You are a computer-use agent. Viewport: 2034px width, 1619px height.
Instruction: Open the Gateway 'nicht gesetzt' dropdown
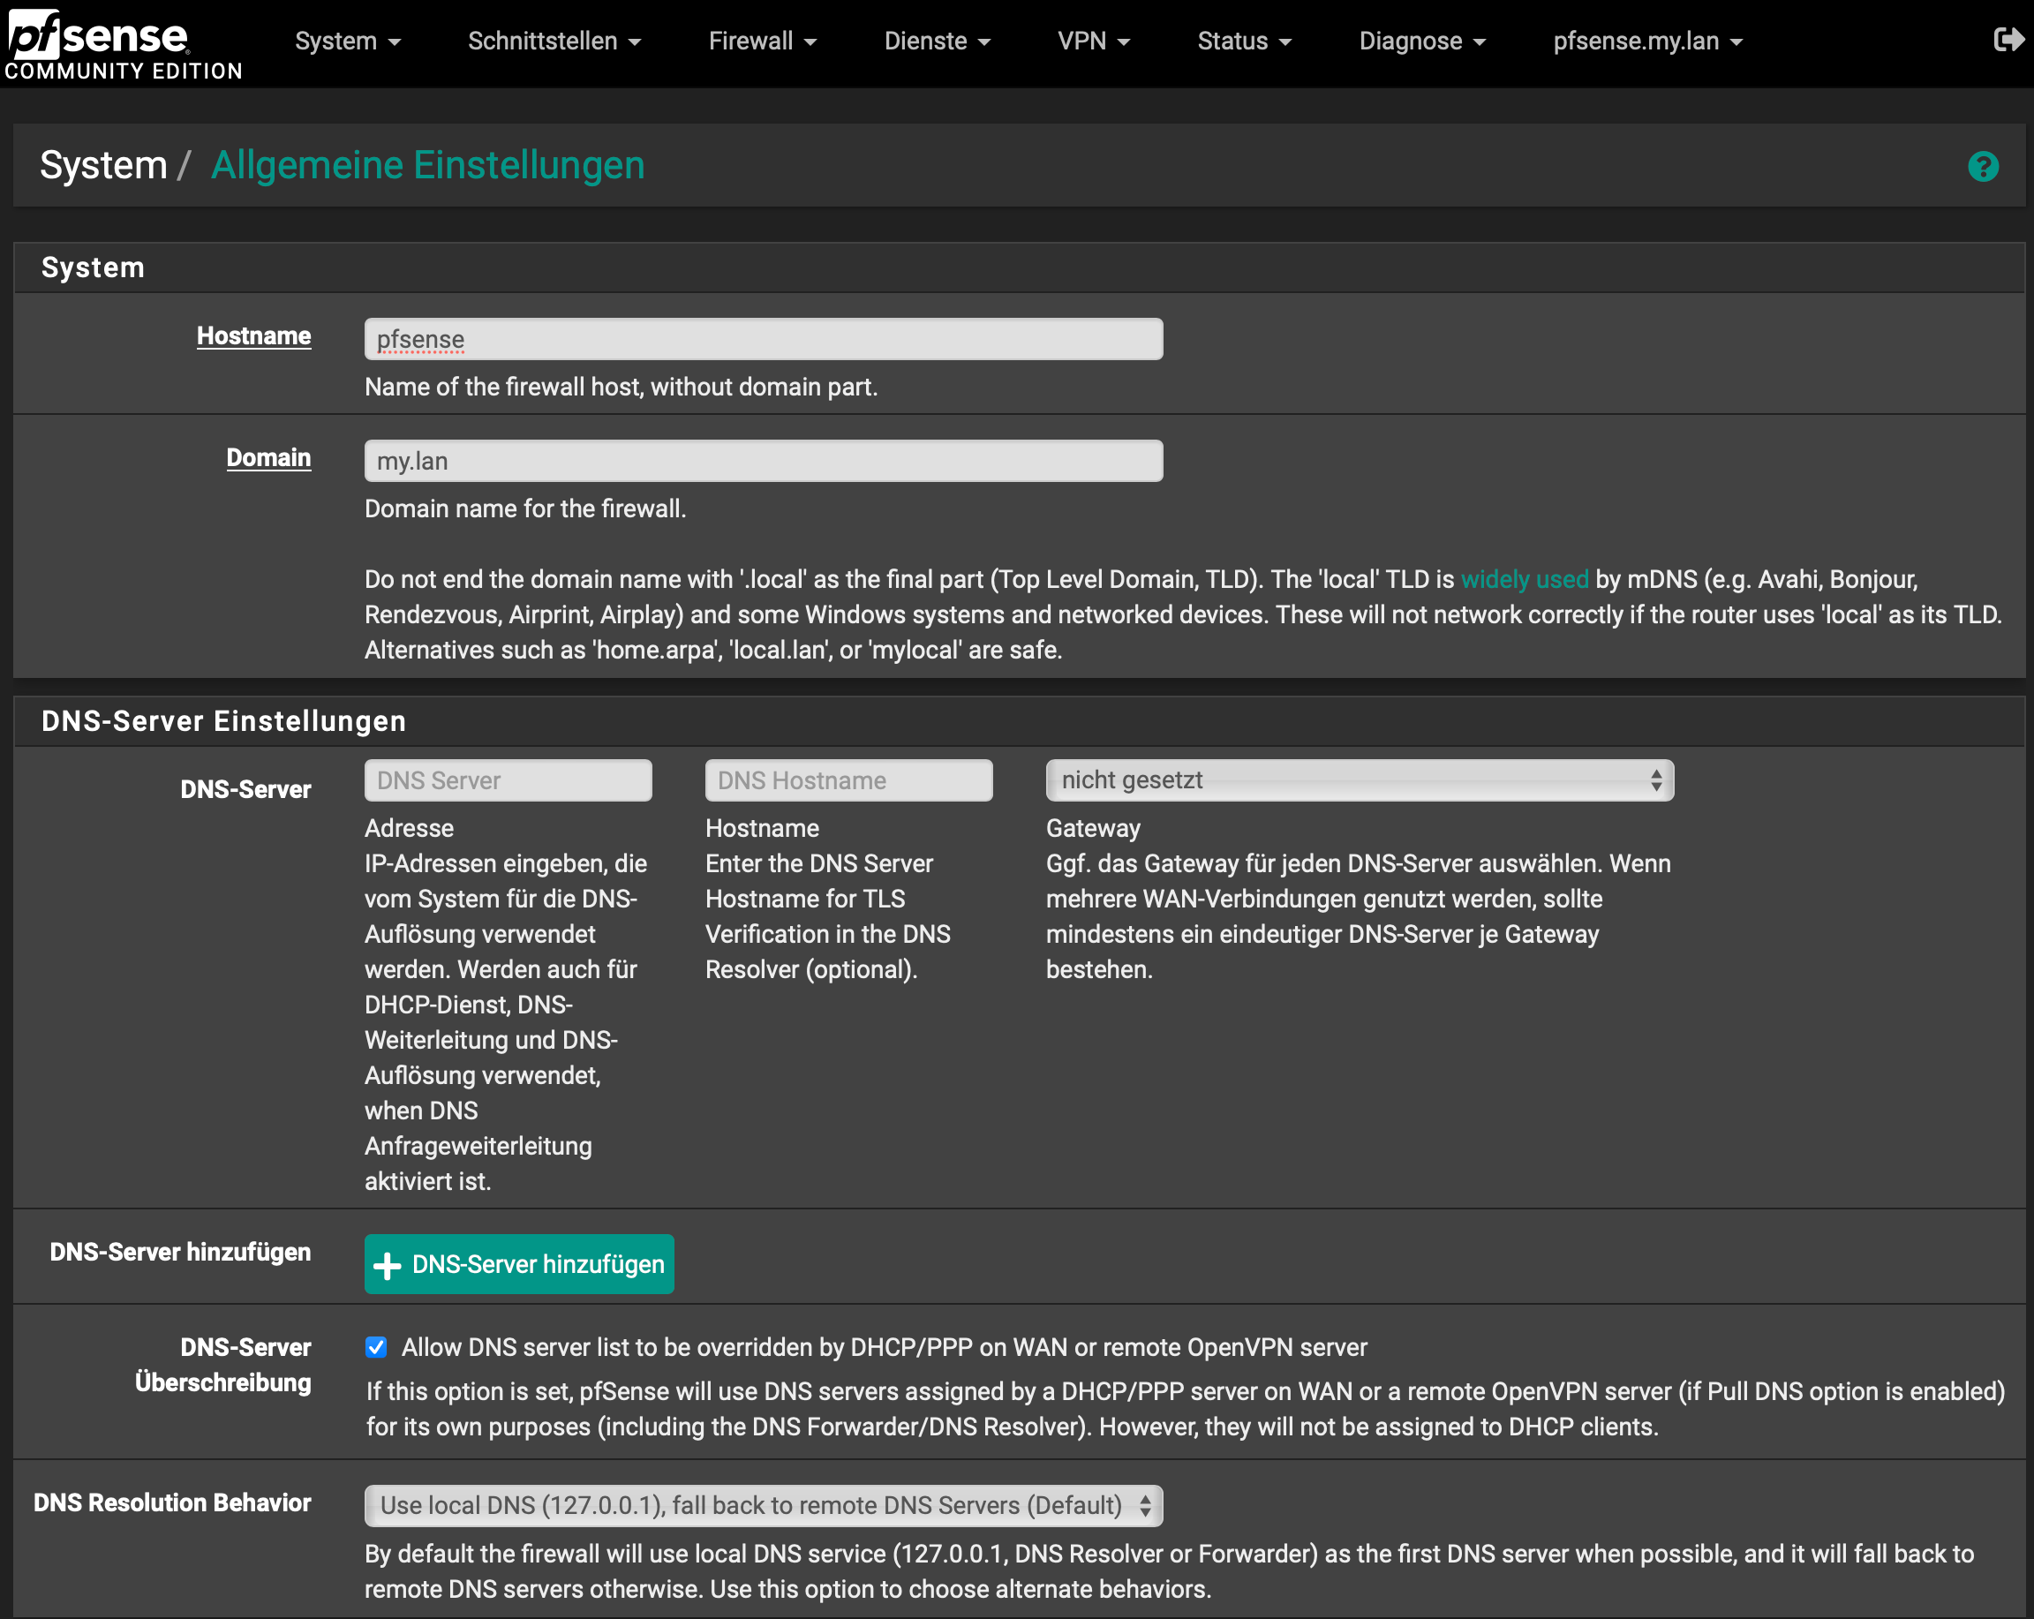(x=1359, y=780)
